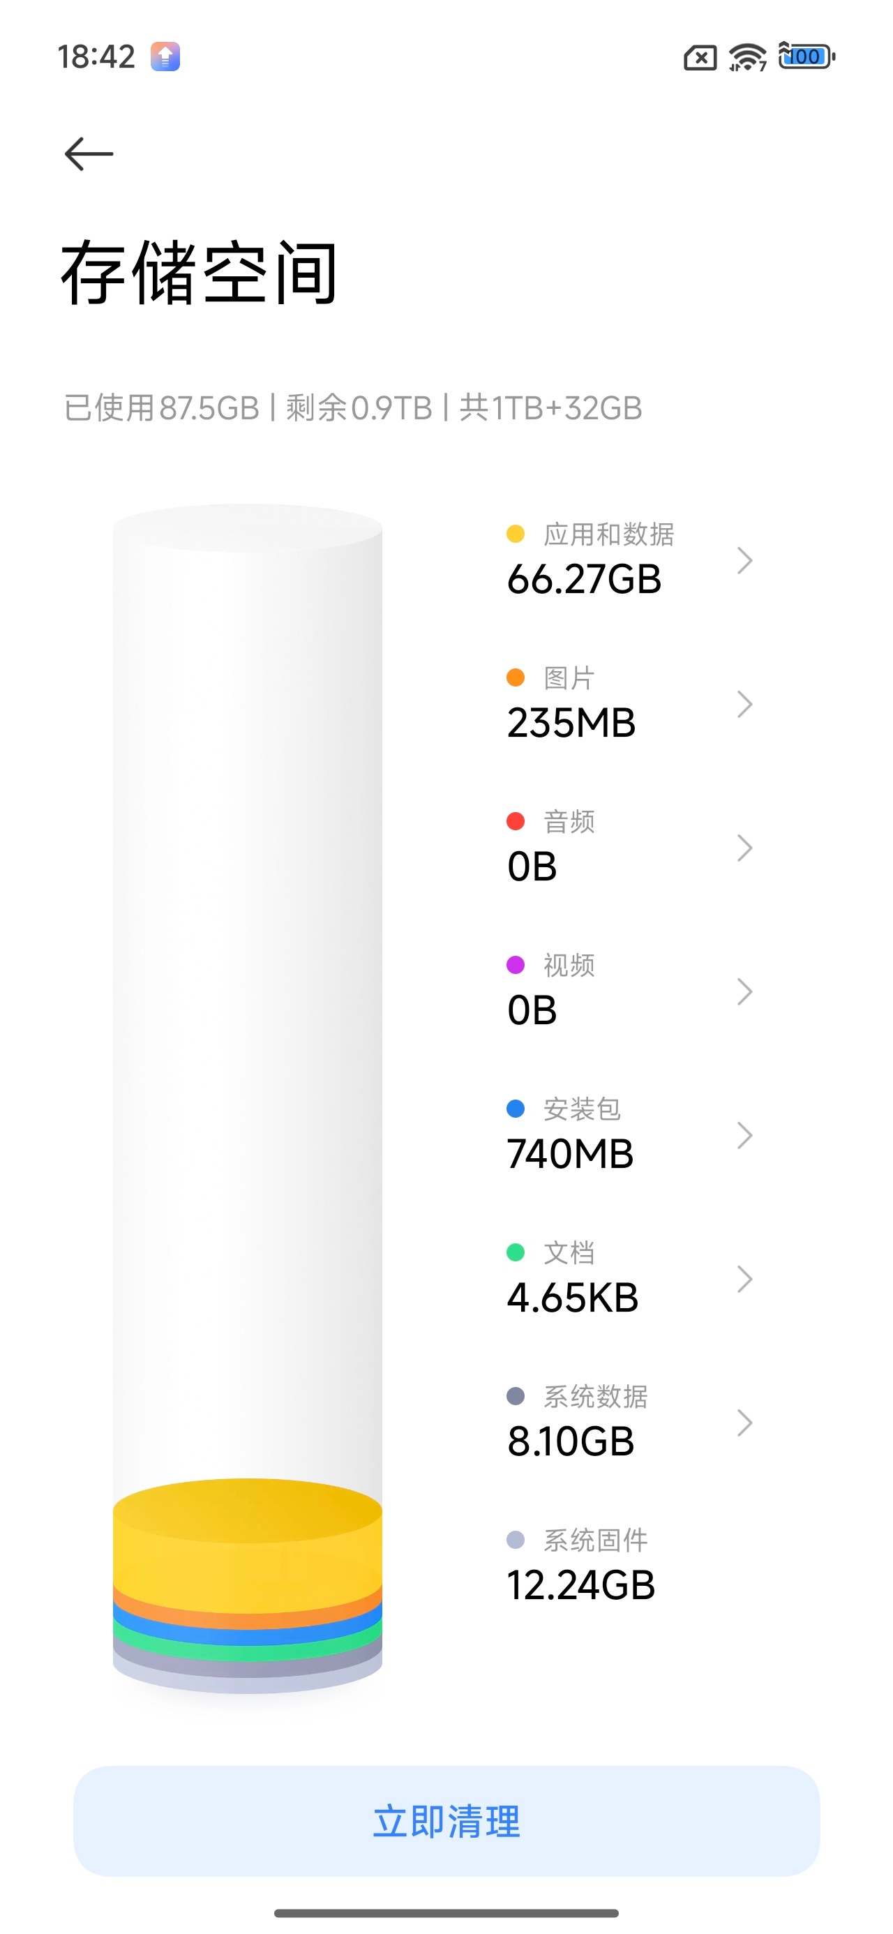Tap the yellow segment of storage cylinder
The image size is (893, 1934).
pos(247,1547)
